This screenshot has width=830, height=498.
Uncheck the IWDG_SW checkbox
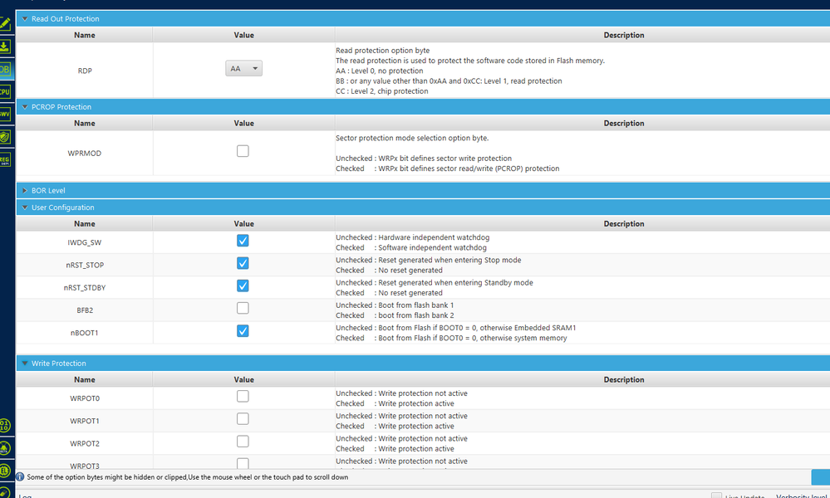pyautogui.click(x=243, y=241)
